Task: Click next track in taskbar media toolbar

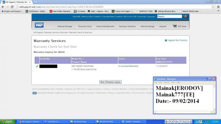Action: click(183, 122)
